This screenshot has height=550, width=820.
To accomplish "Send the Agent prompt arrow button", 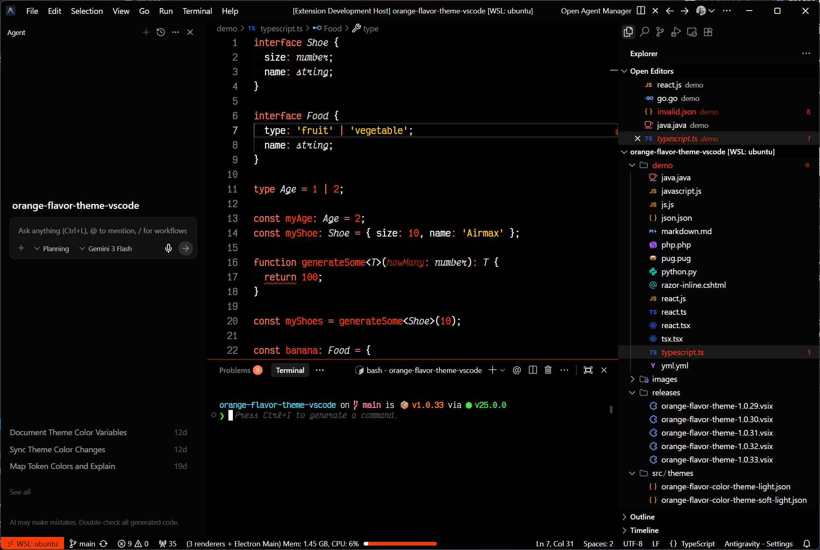I will [186, 248].
